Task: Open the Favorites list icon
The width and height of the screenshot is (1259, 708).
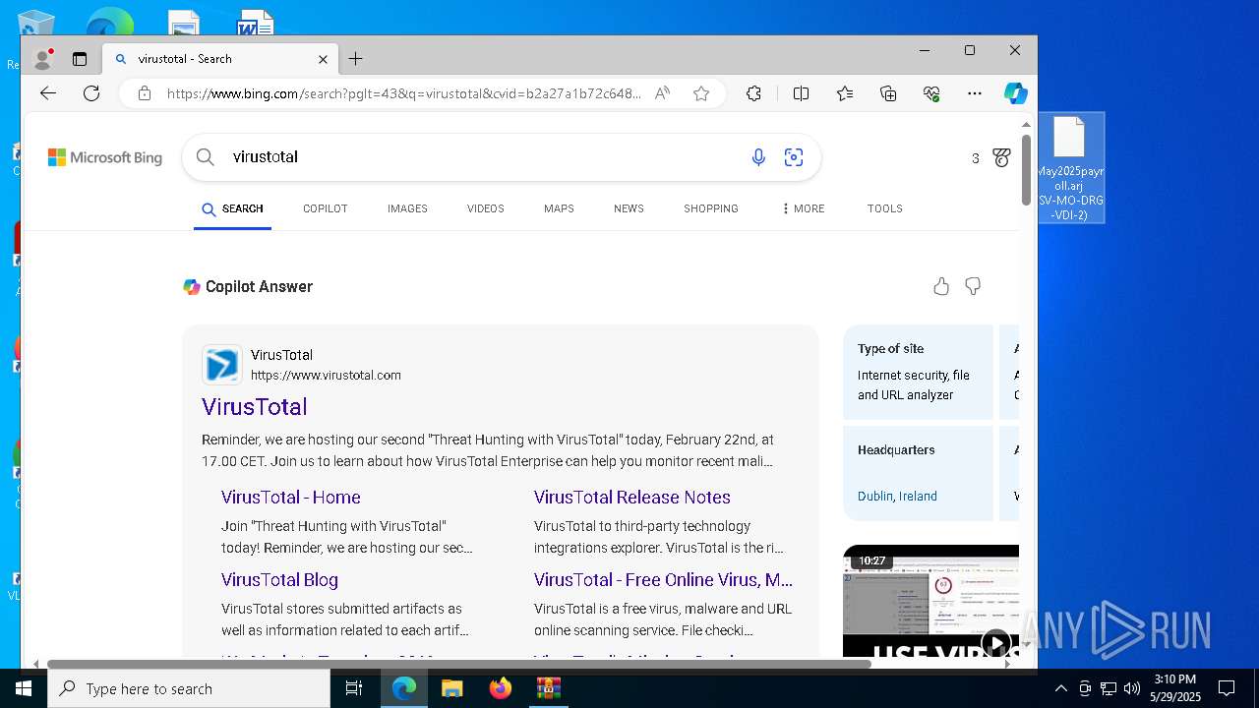Action: pyautogui.click(x=845, y=93)
